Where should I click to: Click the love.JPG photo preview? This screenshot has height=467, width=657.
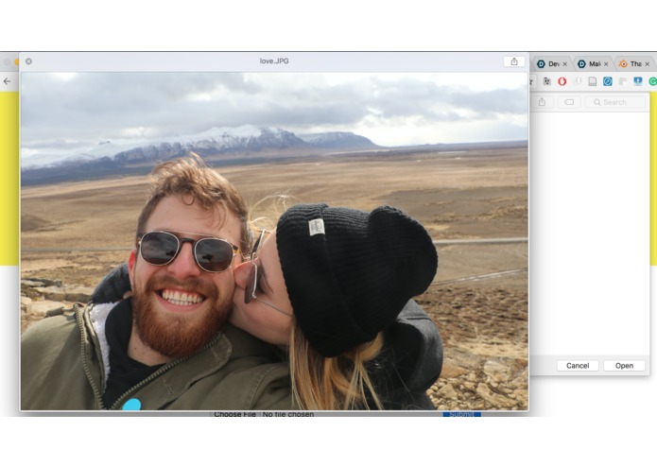[x=274, y=241]
